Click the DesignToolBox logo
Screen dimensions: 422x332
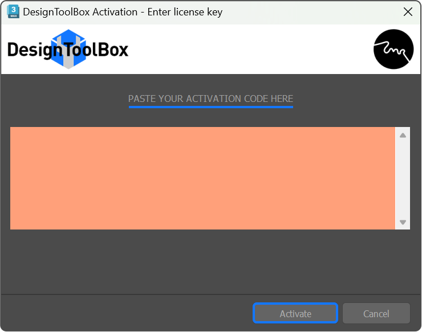pos(68,50)
